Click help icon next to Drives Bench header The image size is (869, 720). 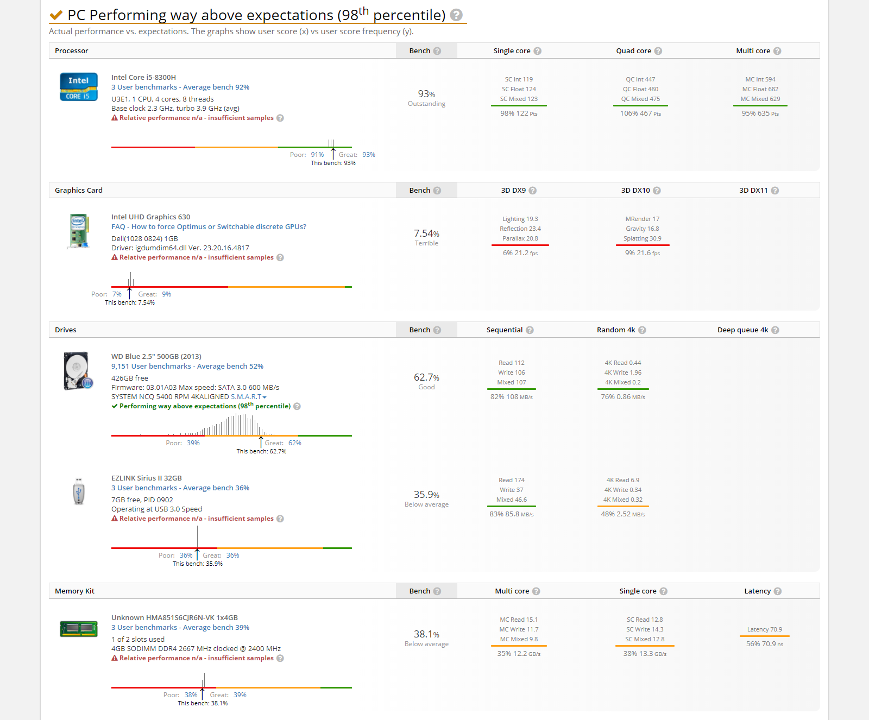coord(437,330)
